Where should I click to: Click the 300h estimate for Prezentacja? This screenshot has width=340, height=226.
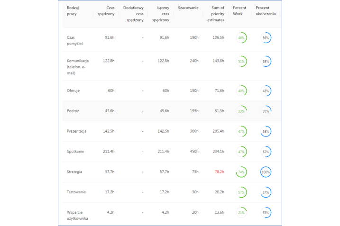(194, 131)
